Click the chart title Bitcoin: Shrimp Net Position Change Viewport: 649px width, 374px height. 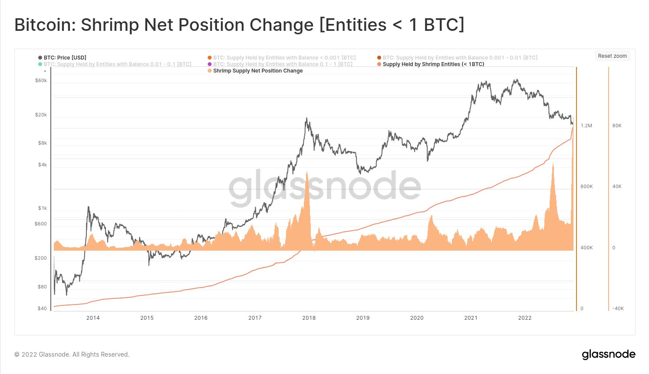[239, 25]
